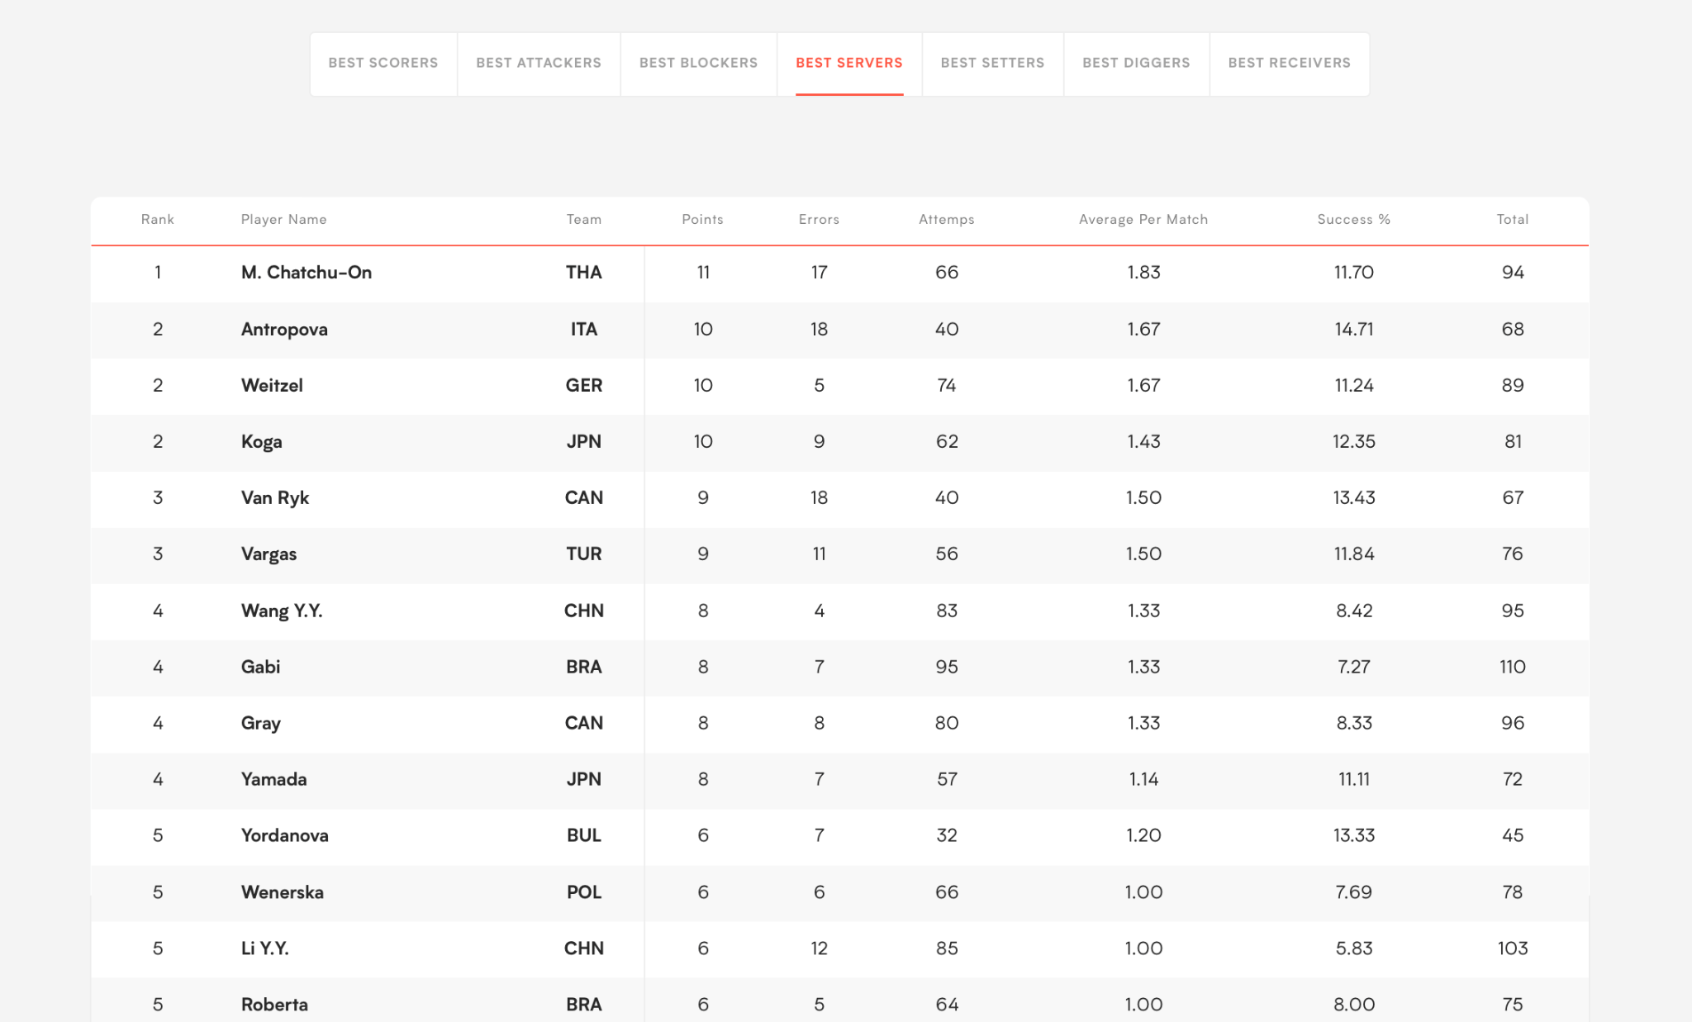Click the Gabi player row name
The width and height of the screenshot is (1692, 1022).
coord(260,667)
